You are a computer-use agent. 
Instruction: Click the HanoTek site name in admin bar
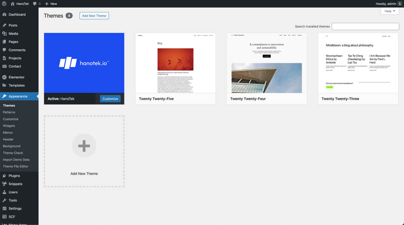click(22, 4)
